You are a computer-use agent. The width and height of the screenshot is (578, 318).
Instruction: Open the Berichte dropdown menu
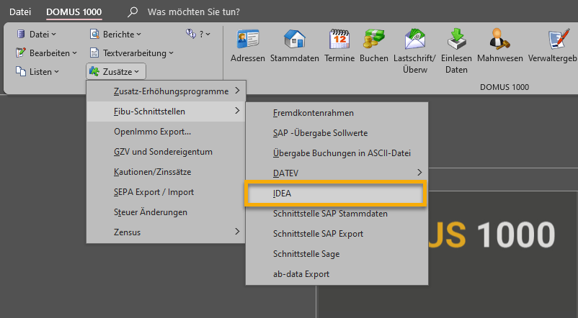(x=115, y=35)
